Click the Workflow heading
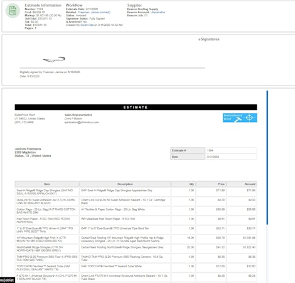Image resolution: width=295 pixels, height=283 pixels. 74,5
